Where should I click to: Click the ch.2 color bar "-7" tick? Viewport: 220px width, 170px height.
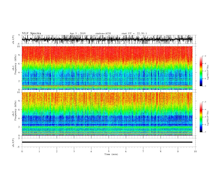point(205,132)
